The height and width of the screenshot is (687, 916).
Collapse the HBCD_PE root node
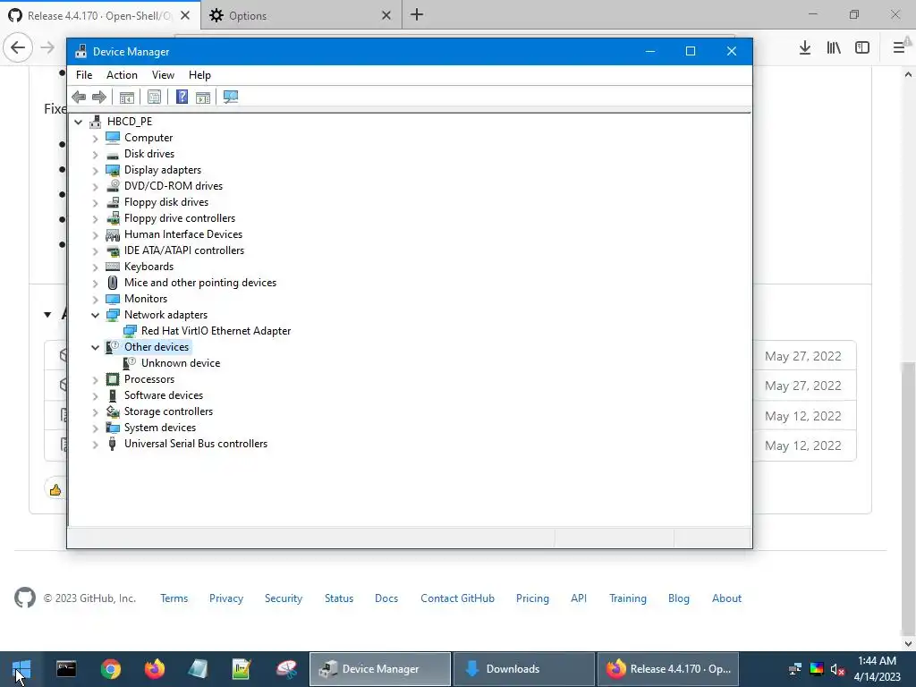click(x=79, y=122)
